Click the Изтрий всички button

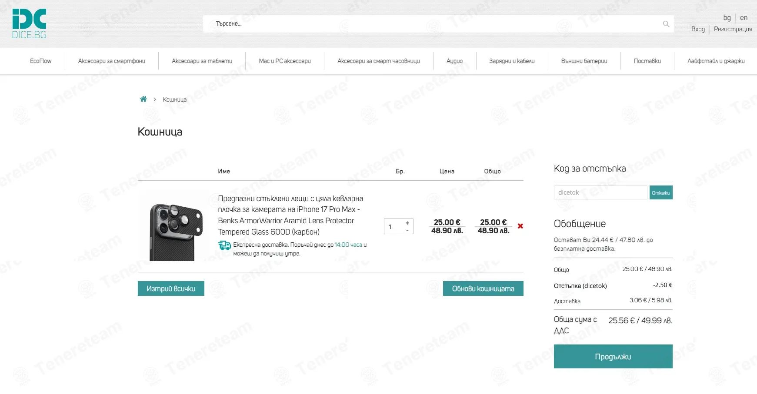pyautogui.click(x=171, y=288)
